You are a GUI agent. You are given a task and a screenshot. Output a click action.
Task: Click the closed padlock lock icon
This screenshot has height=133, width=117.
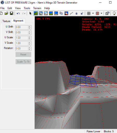pos(76,14)
